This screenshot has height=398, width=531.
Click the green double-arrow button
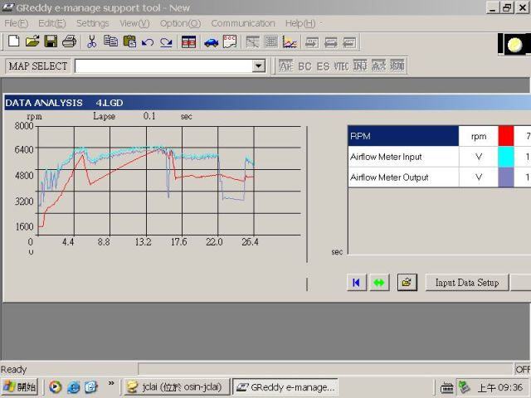pyautogui.click(x=379, y=282)
